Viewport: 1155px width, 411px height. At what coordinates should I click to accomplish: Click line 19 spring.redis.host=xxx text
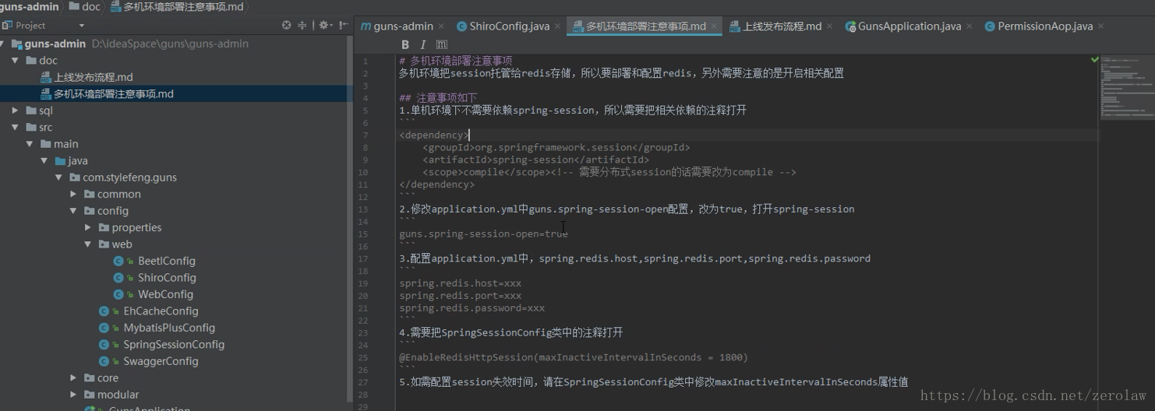pyautogui.click(x=460, y=283)
